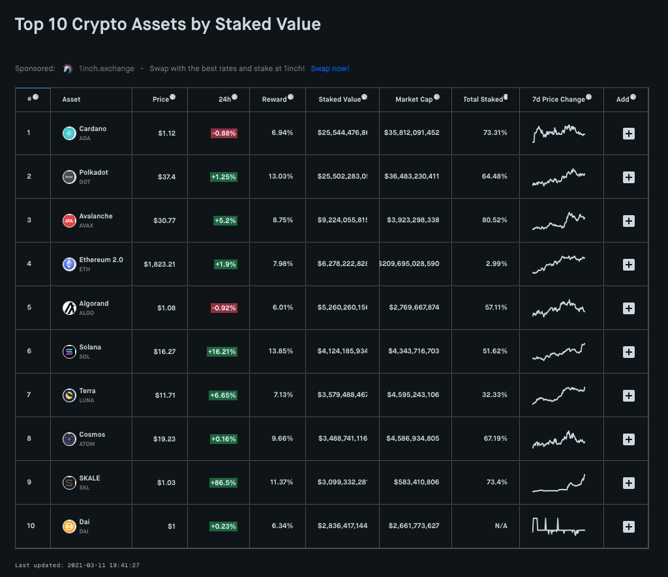Add Cardano using its plus button
Screen dimensions: 668x577
coord(628,133)
